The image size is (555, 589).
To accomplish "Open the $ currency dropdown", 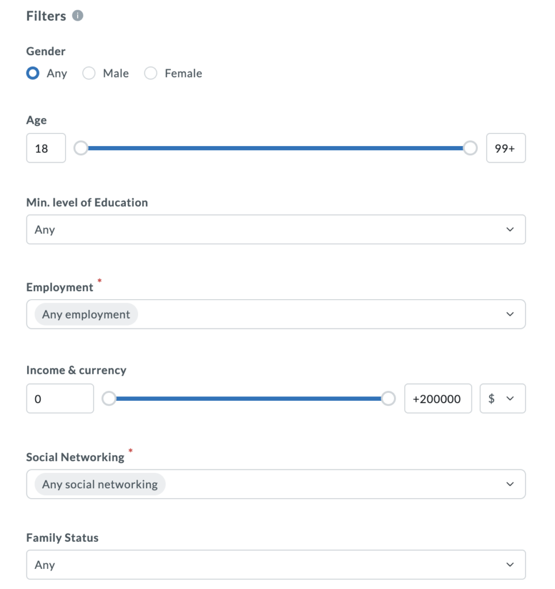I will pyautogui.click(x=502, y=399).
